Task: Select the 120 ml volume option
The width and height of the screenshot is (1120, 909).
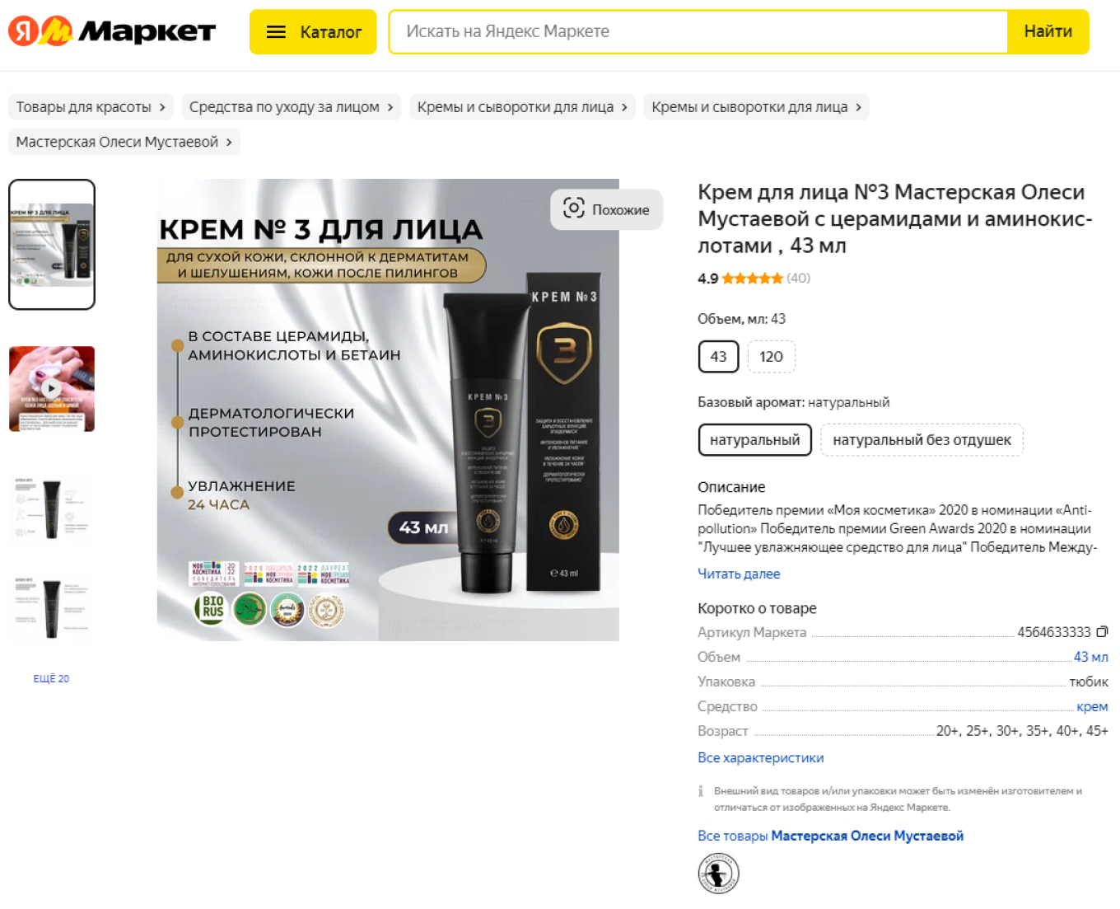Action: click(x=771, y=357)
